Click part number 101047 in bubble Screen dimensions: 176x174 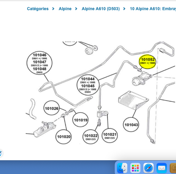click(39, 62)
